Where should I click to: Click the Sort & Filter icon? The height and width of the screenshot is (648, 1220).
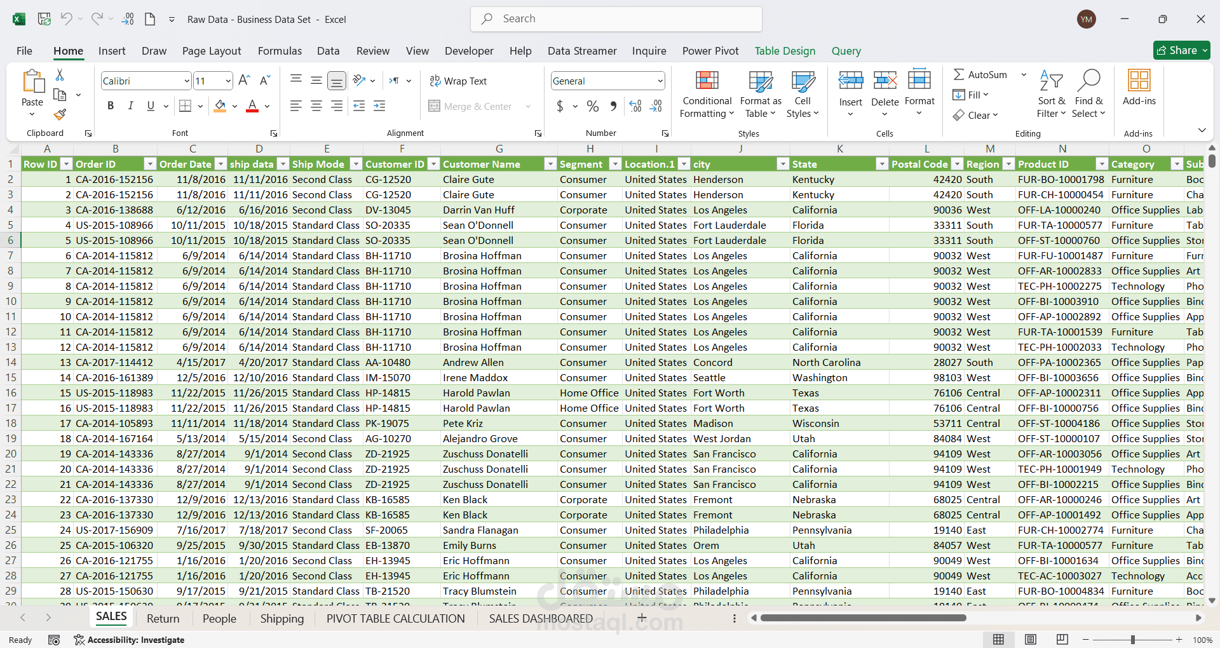1051,81
